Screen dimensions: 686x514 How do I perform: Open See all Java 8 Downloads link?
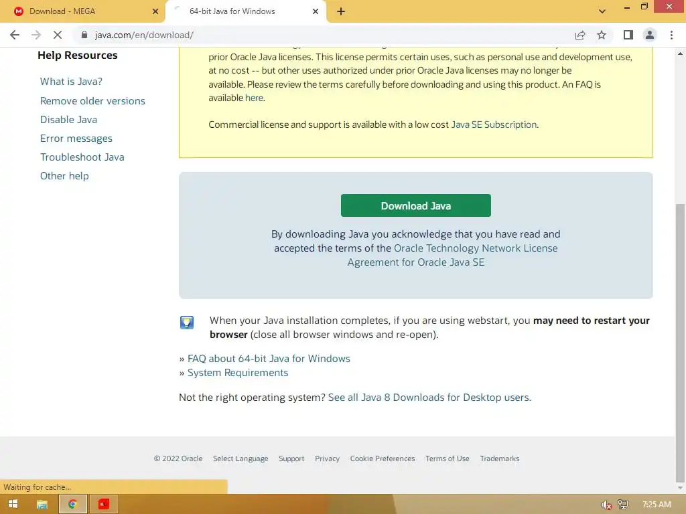[x=429, y=398]
